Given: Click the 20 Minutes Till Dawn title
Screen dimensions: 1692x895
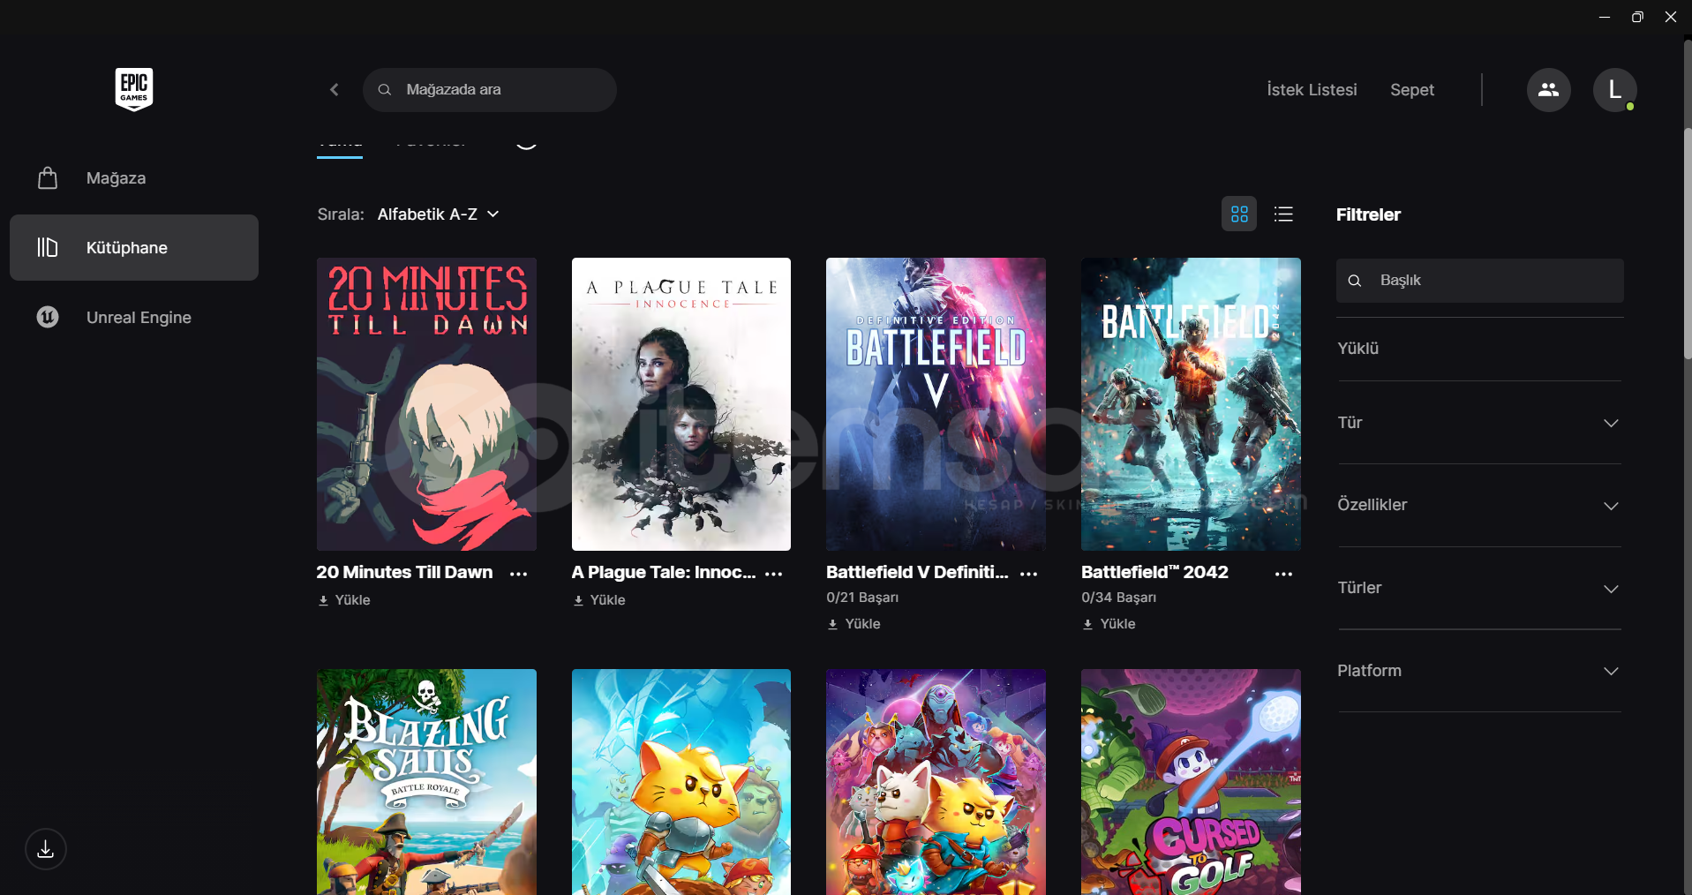Looking at the screenshot, I should [x=404, y=572].
